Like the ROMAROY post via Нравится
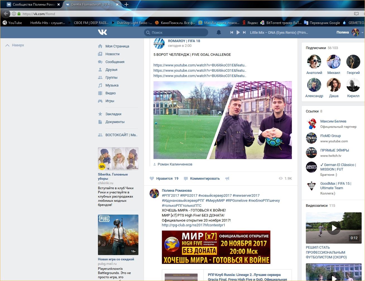 click(164, 179)
